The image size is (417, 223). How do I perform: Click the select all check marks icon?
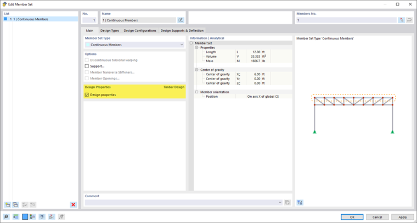point(25,205)
